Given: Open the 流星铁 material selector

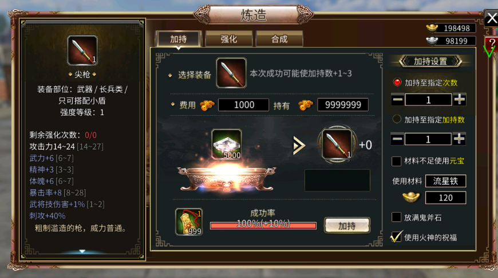Looking at the screenshot, I should click(445, 181).
